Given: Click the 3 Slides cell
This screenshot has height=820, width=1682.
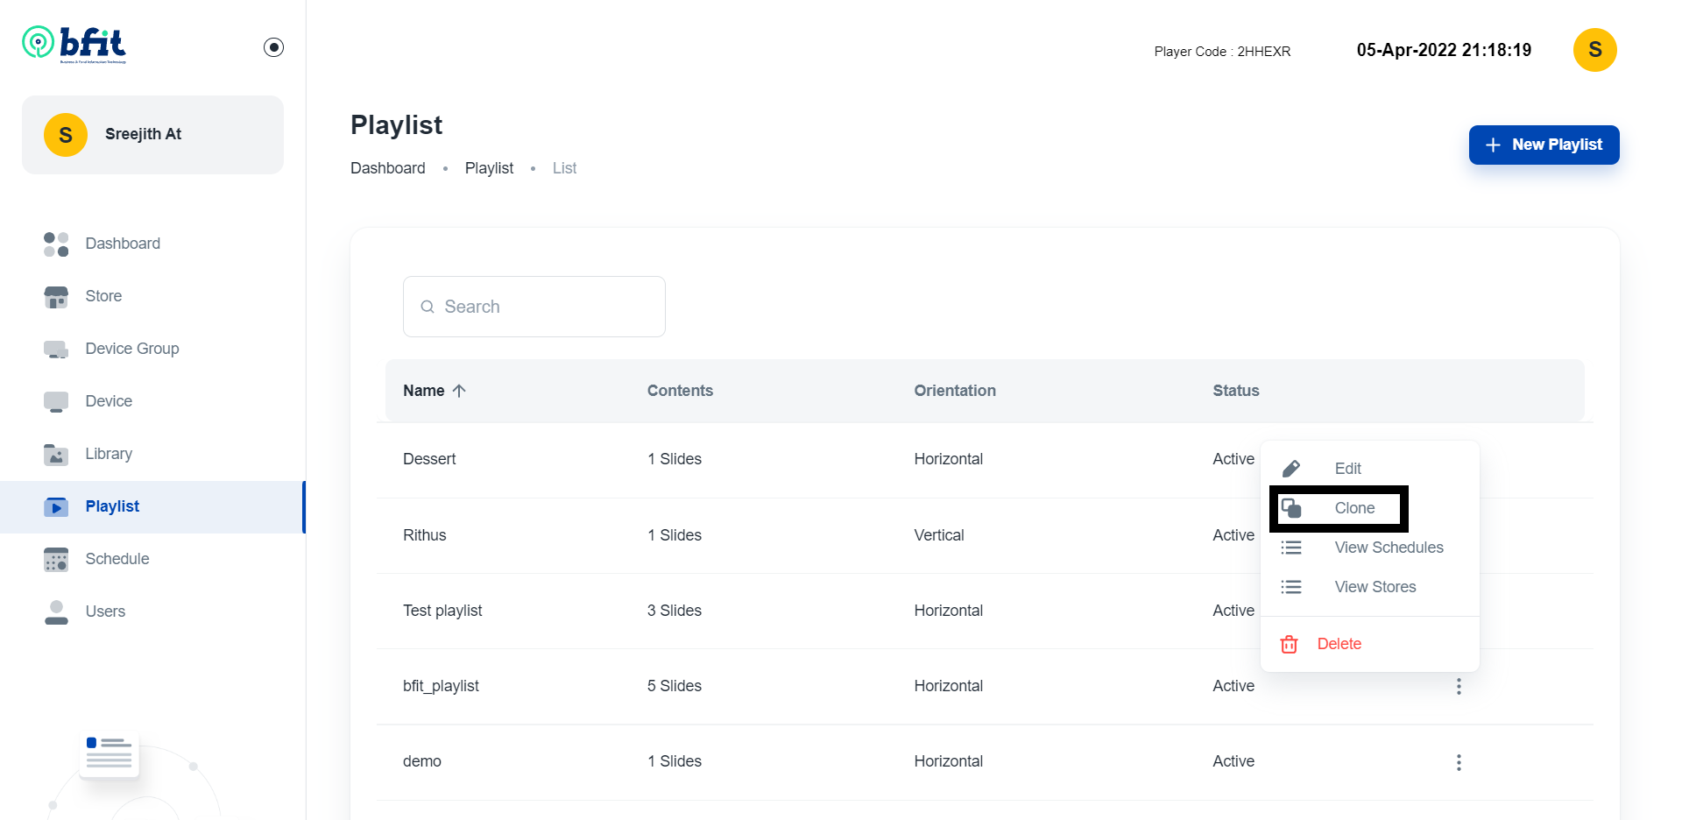Looking at the screenshot, I should point(675,611).
